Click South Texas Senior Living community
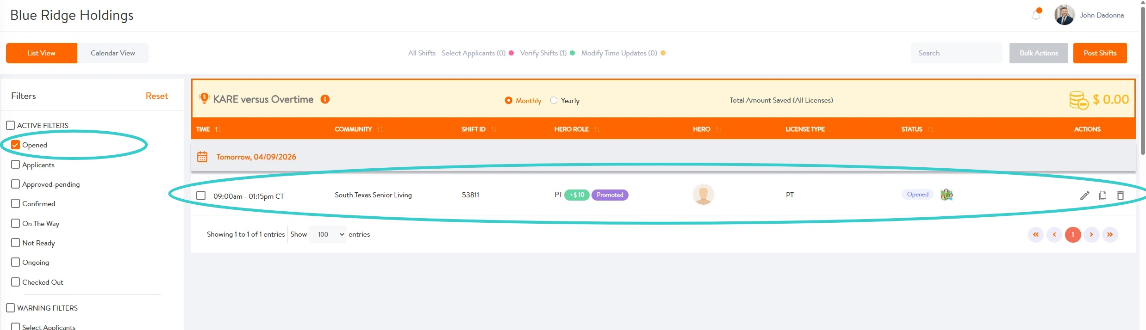This screenshot has width=1146, height=330. [373, 195]
